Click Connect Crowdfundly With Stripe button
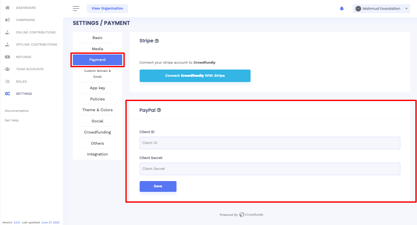The width and height of the screenshot is (417, 225). (195, 76)
